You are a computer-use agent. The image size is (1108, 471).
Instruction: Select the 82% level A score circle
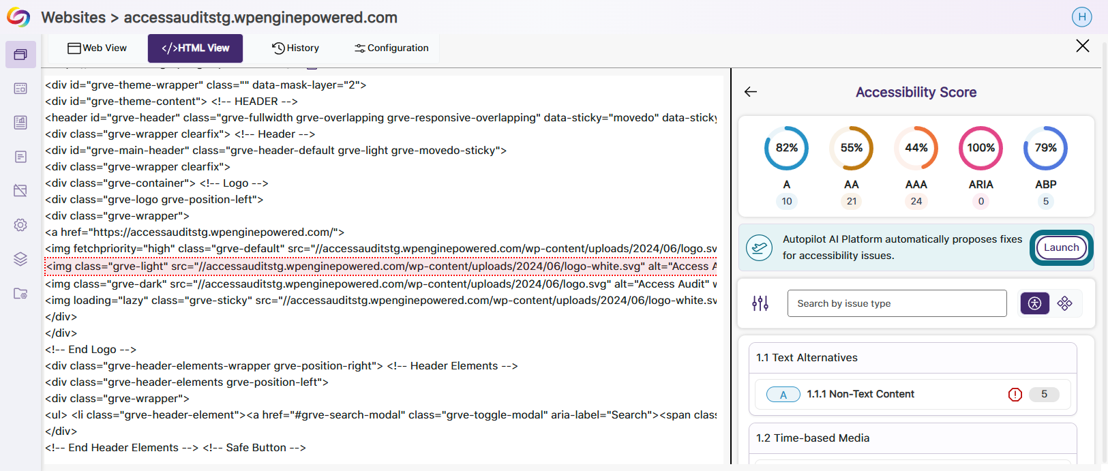coord(786,148)
